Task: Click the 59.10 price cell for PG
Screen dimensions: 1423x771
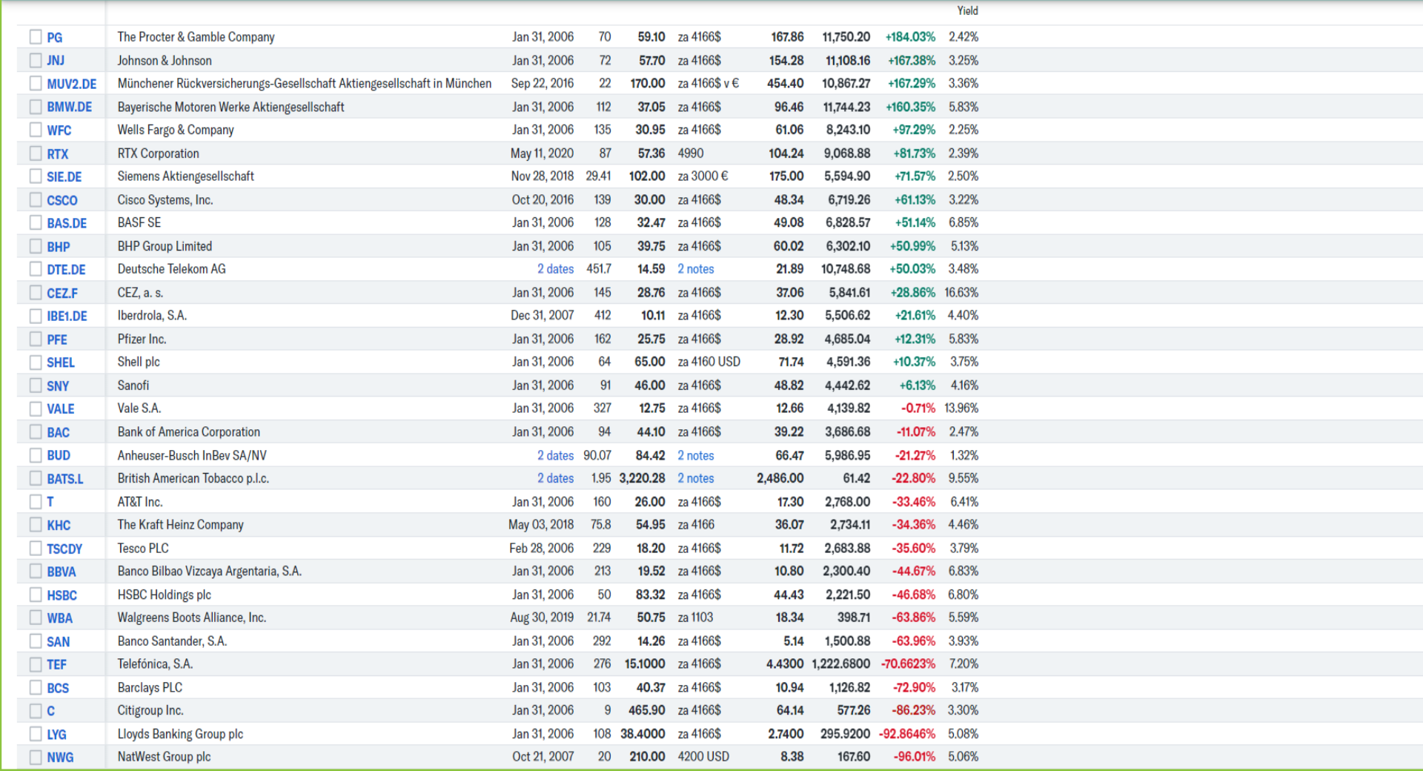Action: [651, 36]
